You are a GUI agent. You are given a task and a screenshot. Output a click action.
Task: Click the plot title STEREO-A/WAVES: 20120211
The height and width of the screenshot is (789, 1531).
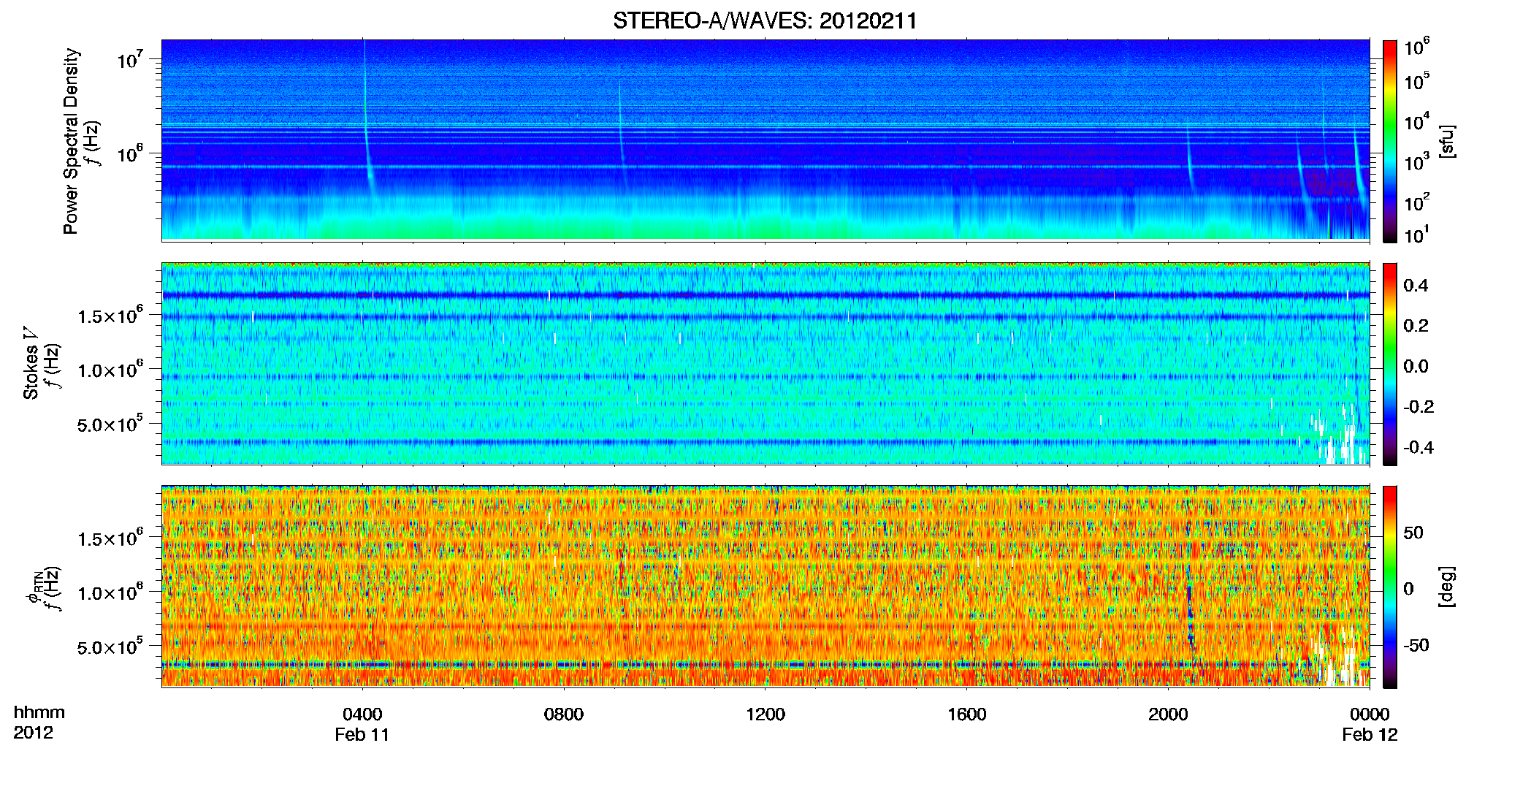point(765,21)
